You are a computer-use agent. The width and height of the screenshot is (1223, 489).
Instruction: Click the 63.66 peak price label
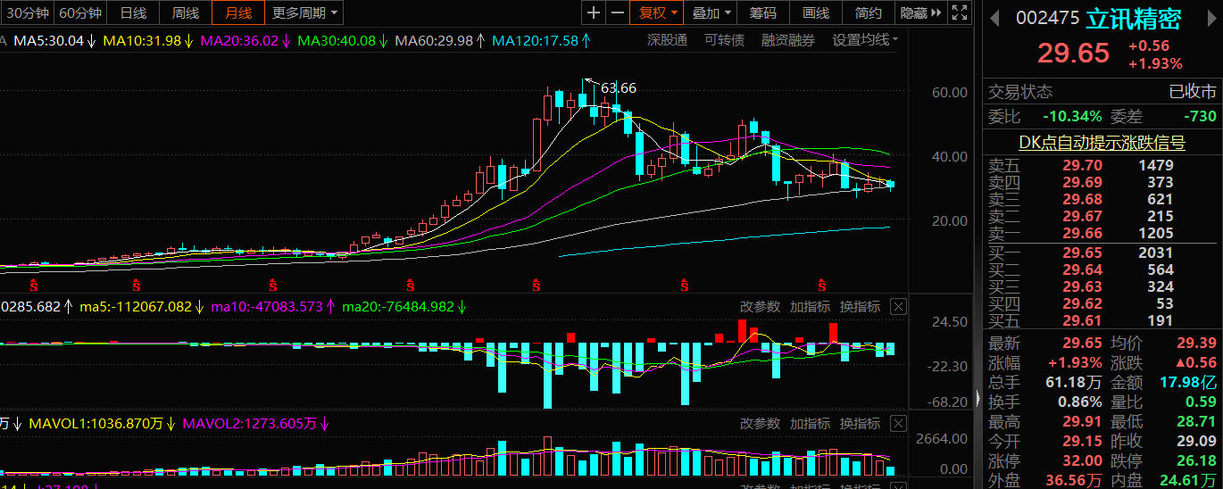[619, 87]
